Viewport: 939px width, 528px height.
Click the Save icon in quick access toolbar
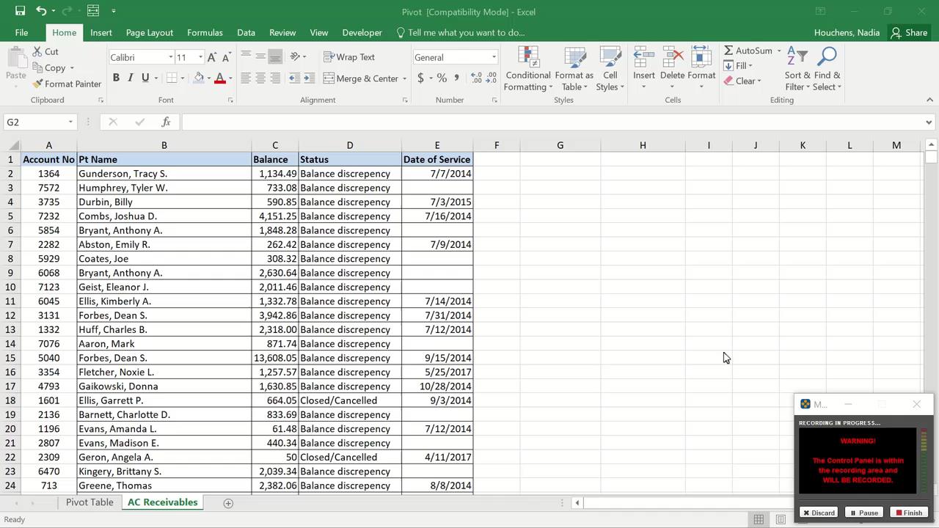click(20, 11)
